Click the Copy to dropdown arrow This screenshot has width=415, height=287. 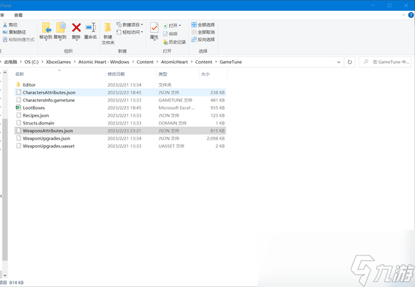pos(60,40)
